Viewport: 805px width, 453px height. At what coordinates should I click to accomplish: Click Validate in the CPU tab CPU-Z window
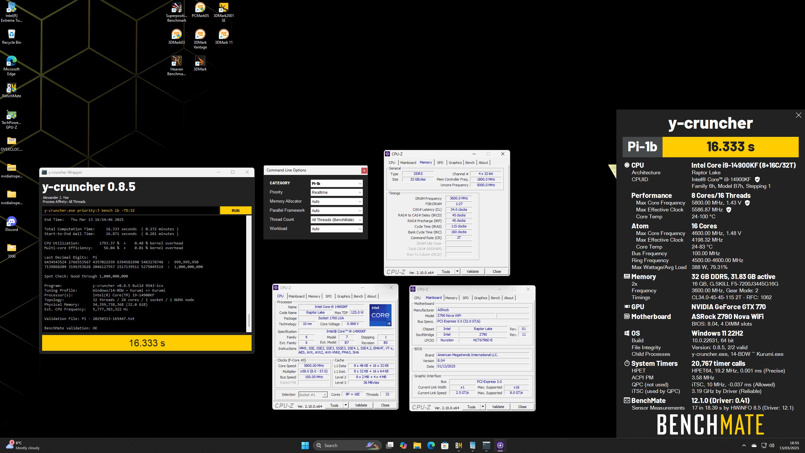coord(361,405)
